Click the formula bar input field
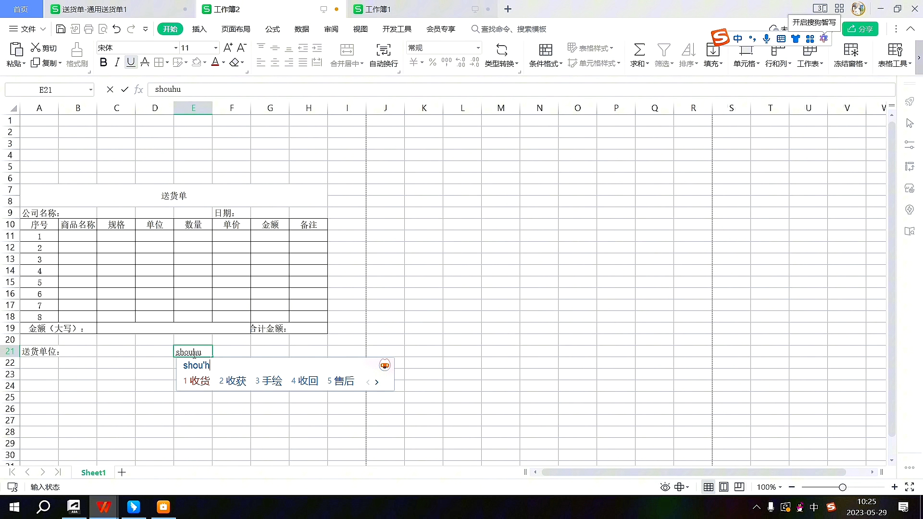Viewport: 923px width, 519px height. (481, 89)
